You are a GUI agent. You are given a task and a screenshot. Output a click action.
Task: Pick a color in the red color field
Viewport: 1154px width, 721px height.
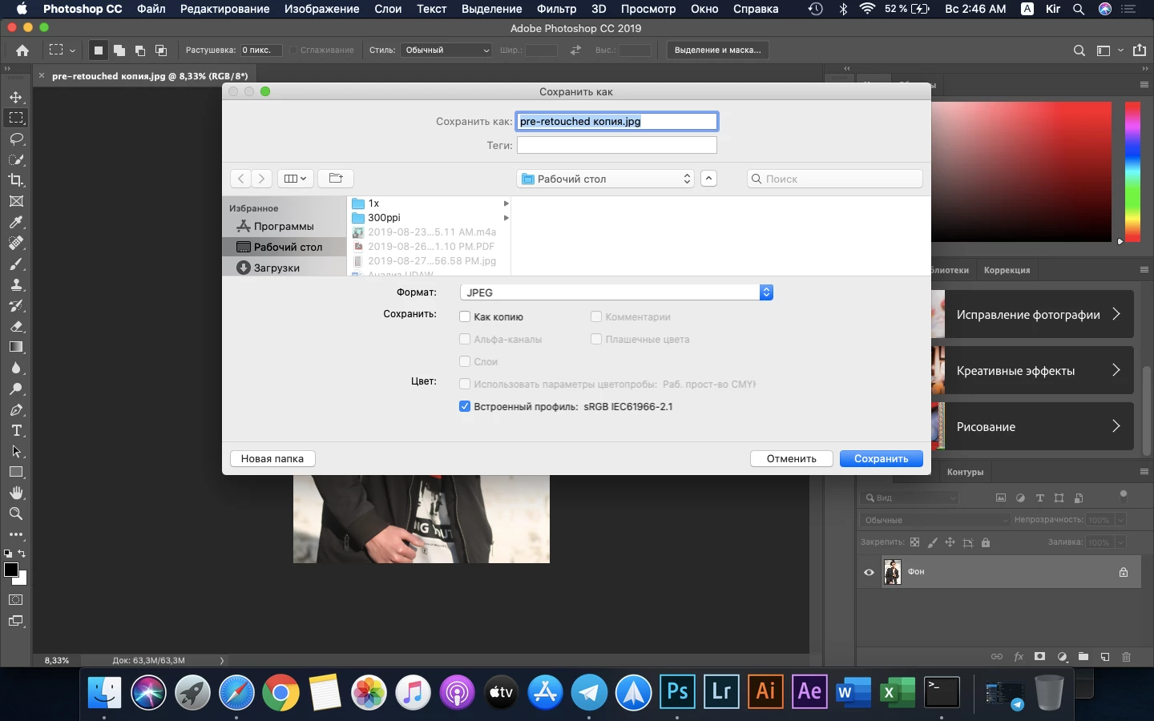click(1021, 171)
